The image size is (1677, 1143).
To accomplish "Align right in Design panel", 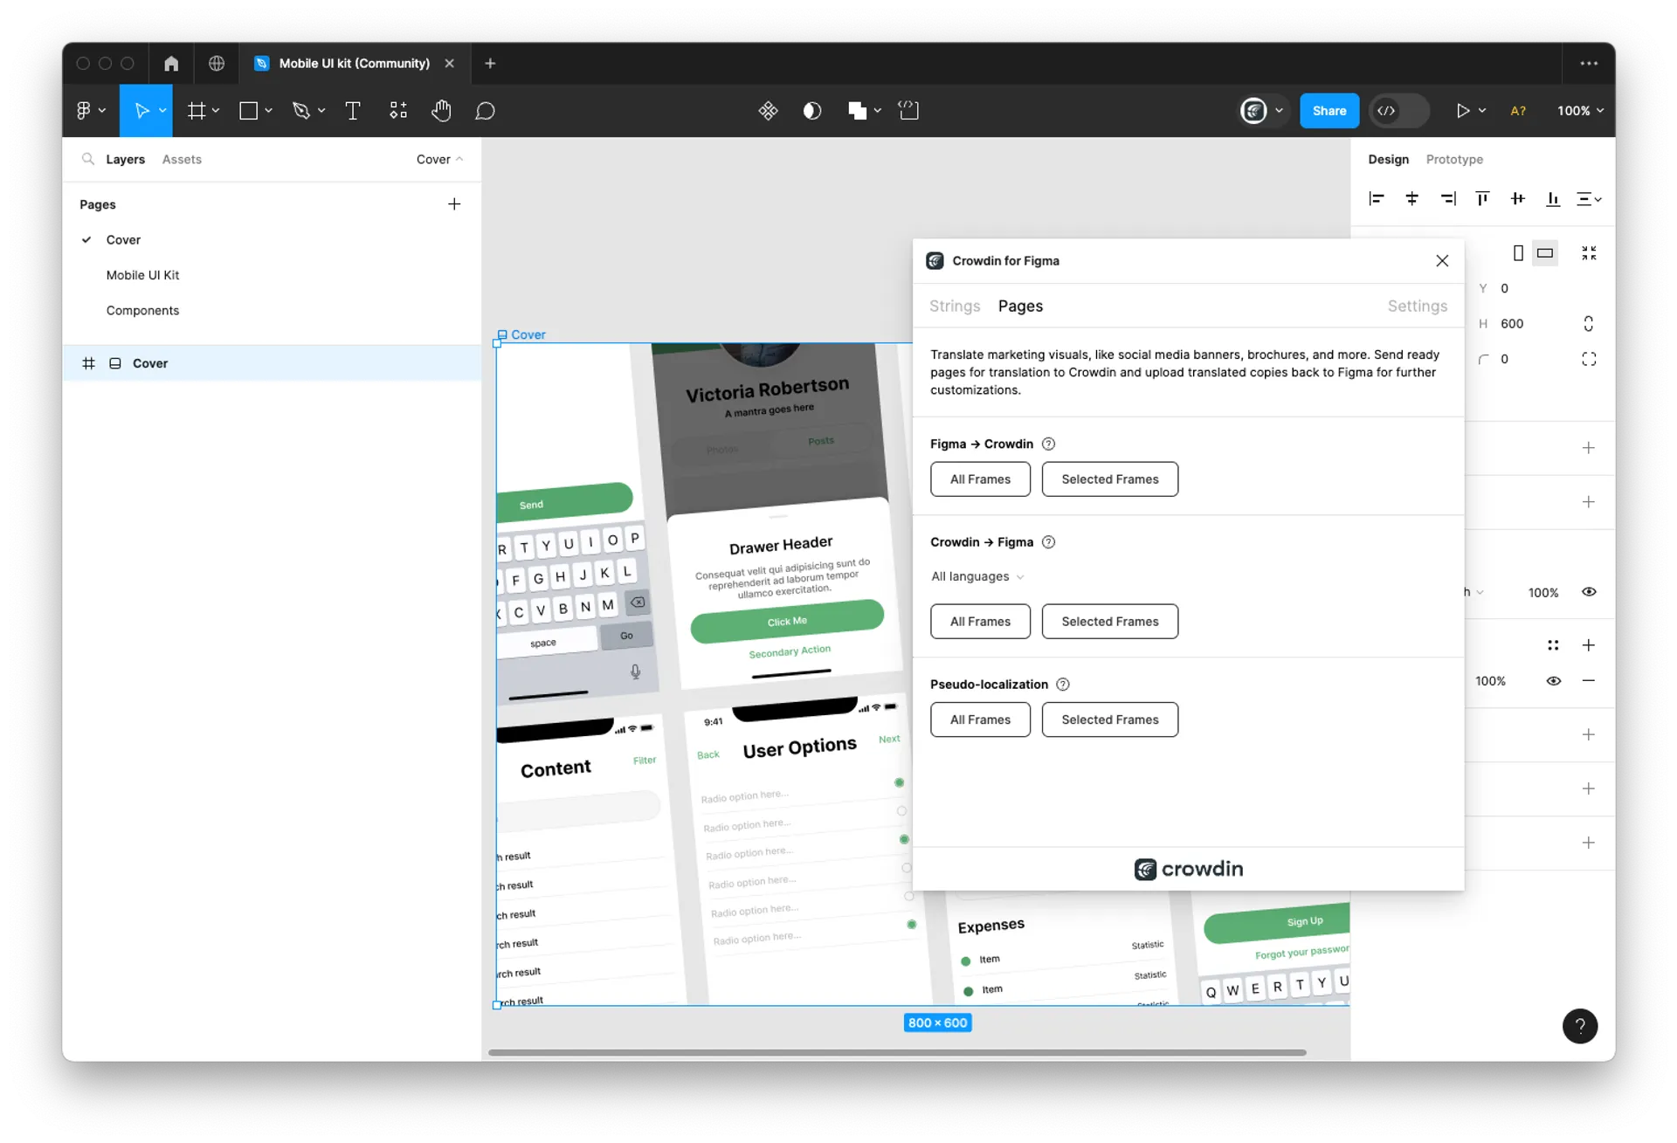I will pyautogui.click(x=1447, y=199).
